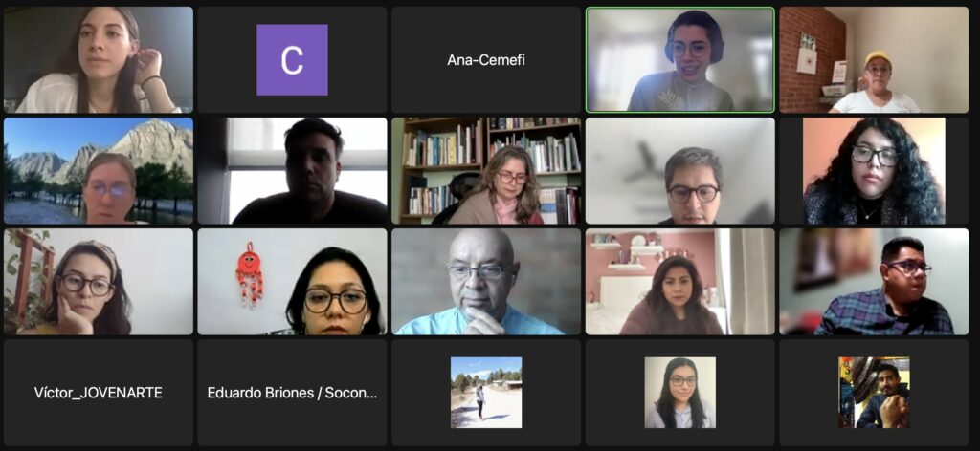The width and height of the screenshot is (980, 451).
Task: Select video with red octopus wall decoration
Action: [292, 281]
